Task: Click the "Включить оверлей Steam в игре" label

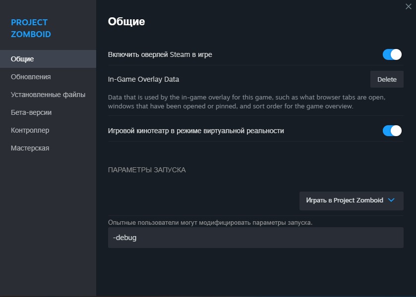Action: point(160,54)
